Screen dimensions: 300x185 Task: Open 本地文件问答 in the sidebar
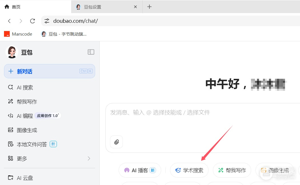click(x=49, y=144)
